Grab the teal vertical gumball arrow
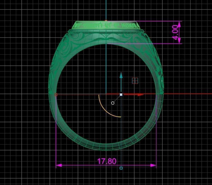Image resolution: width=212 pixels, height=185 pixels. [x=121, y=82]
